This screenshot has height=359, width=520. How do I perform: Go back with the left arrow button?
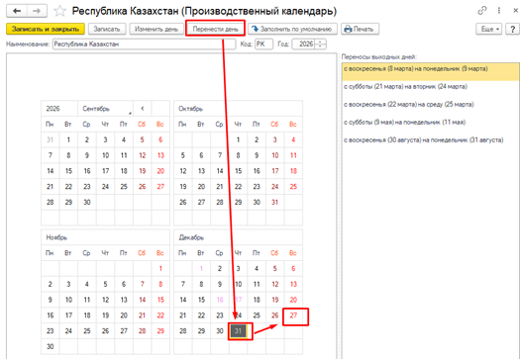[x=17, y=11]
